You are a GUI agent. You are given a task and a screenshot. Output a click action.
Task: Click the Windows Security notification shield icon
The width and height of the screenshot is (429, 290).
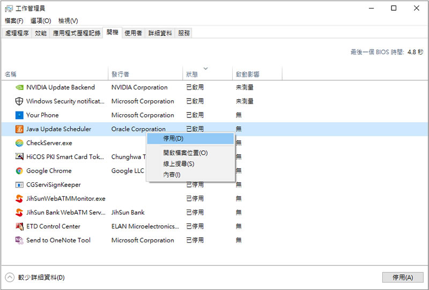(19, 101)
